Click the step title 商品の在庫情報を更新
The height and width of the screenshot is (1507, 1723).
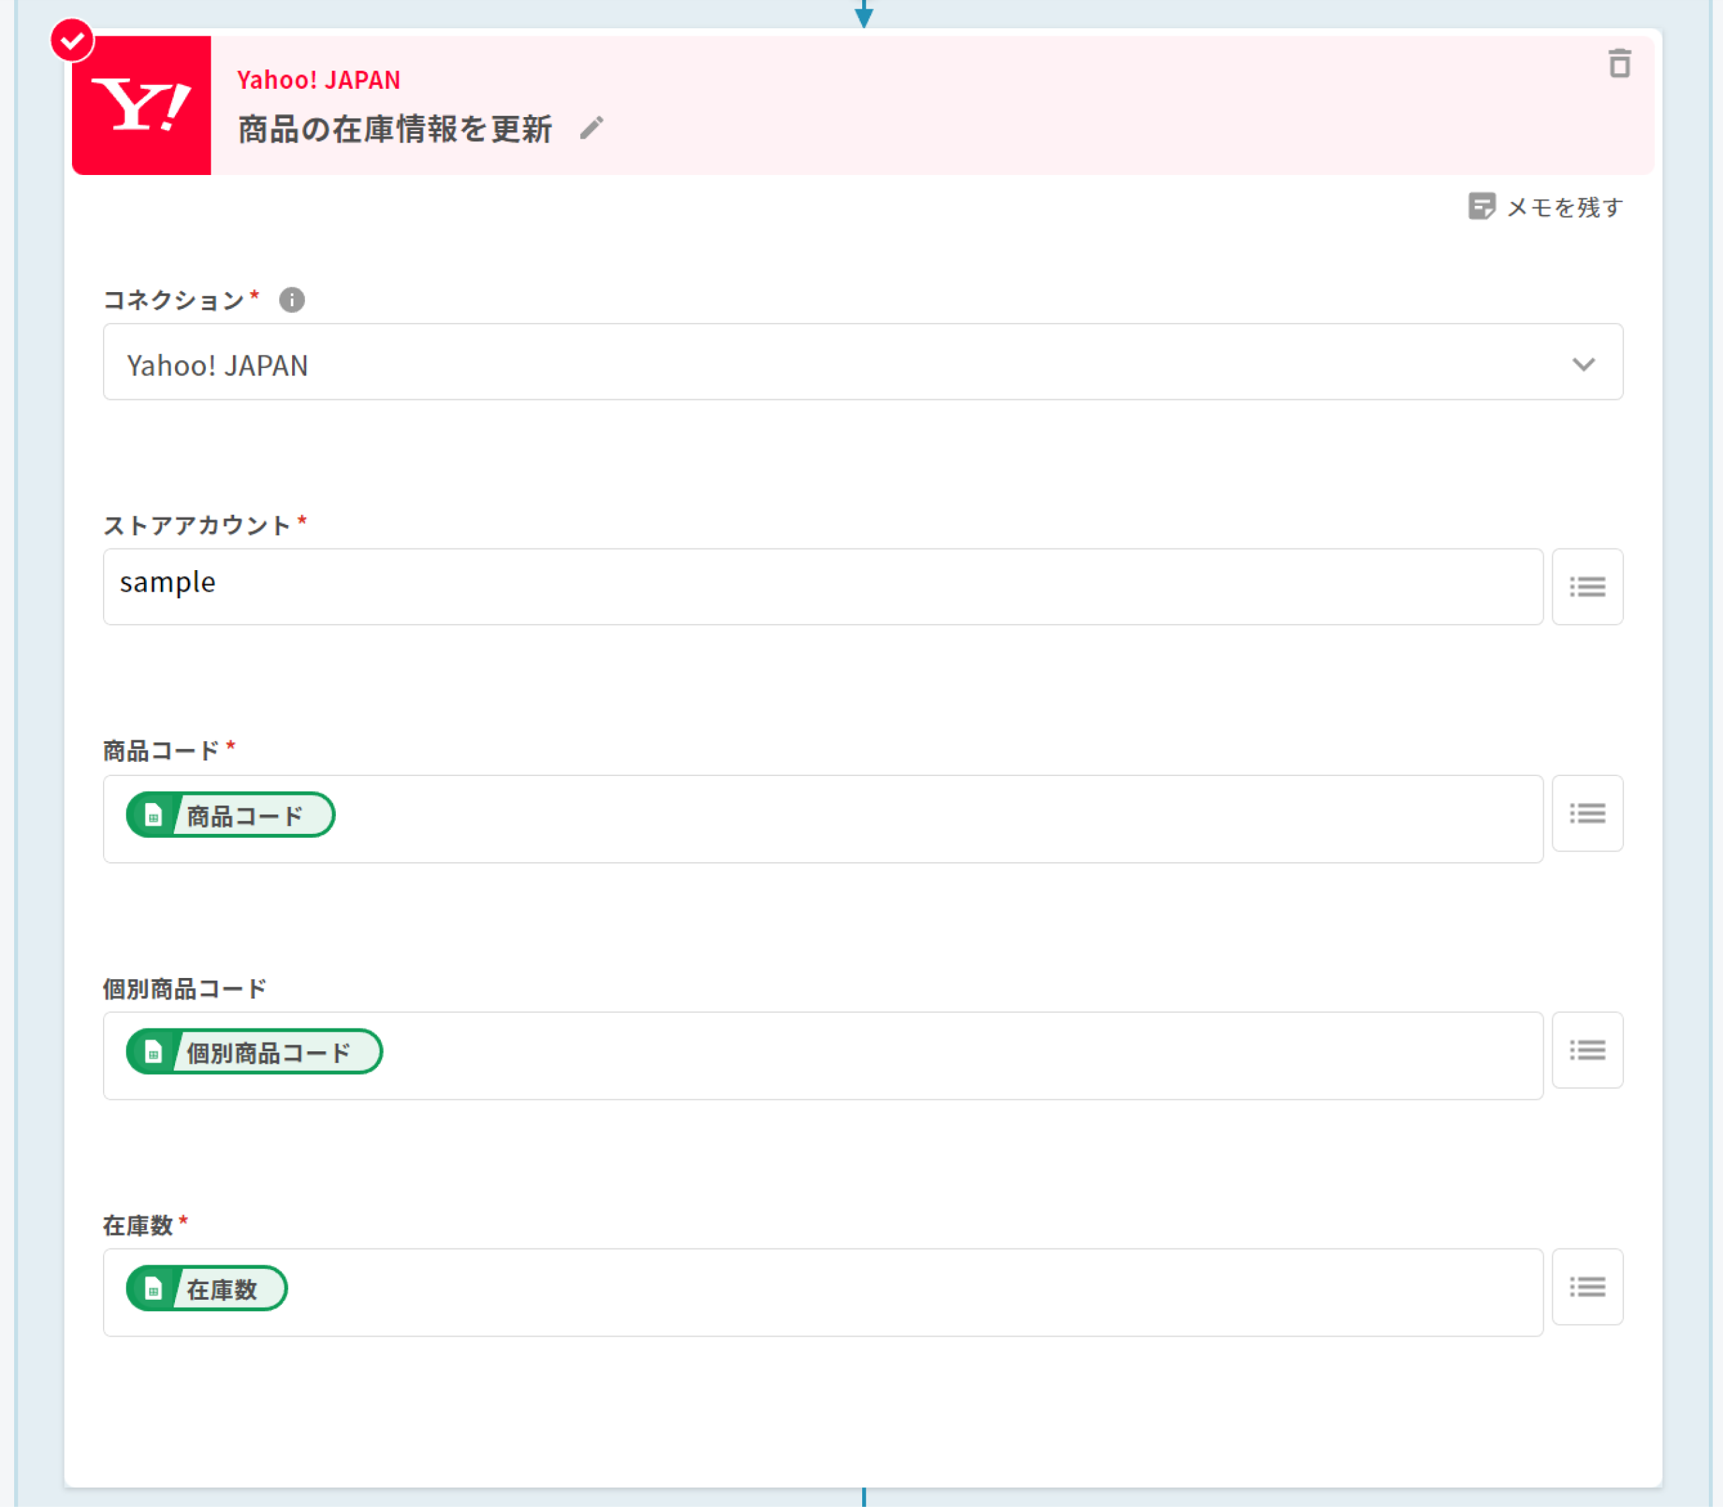[x=395, y=129]
